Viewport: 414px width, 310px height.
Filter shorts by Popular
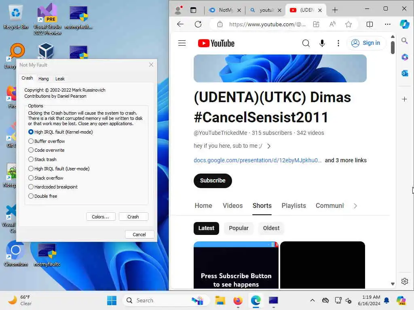coord(239,228)
